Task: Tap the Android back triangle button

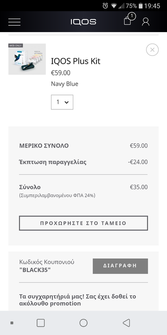Action: (126, 323)
